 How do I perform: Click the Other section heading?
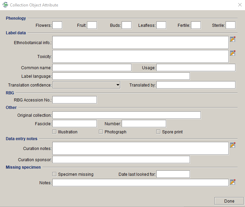click(x=11, y=108)
